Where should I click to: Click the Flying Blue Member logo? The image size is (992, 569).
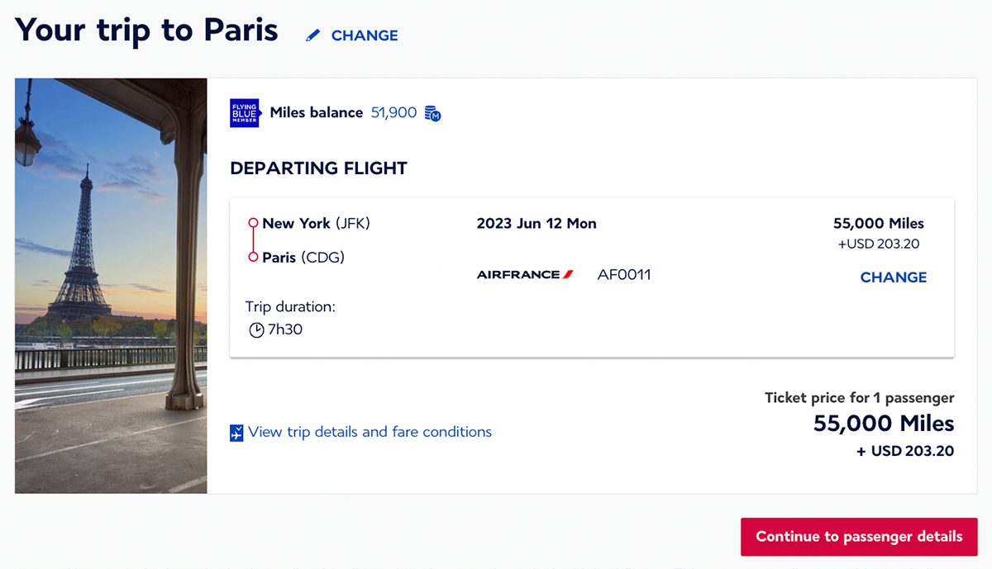pyautogui.click(x=245, y=112)
